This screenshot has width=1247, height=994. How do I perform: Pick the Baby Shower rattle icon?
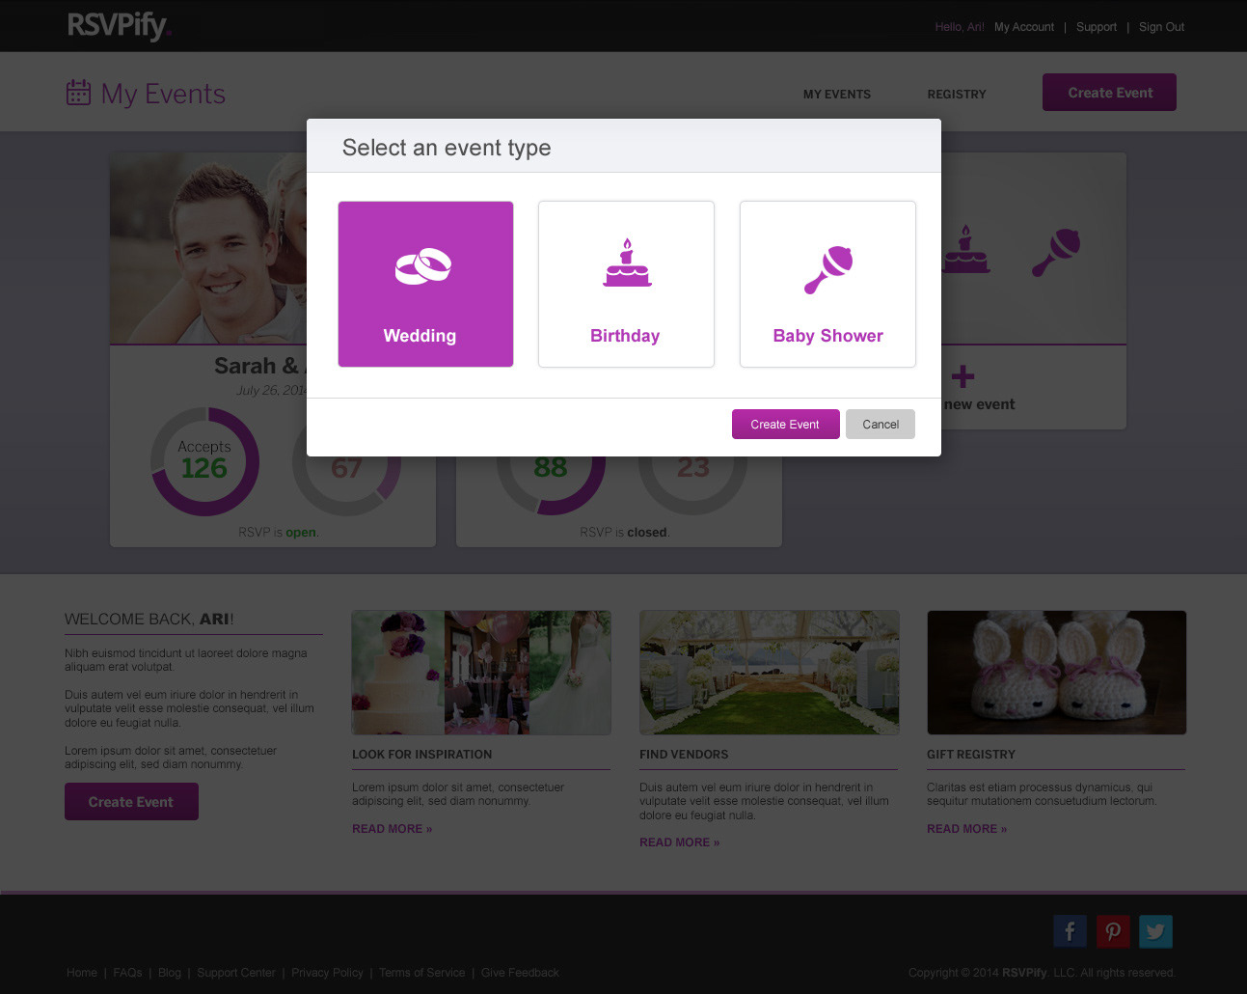[x=828, y=269]
